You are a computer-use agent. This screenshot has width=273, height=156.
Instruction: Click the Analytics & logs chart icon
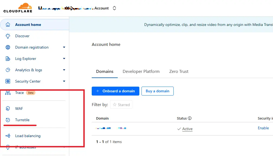[x=8, y=70]
